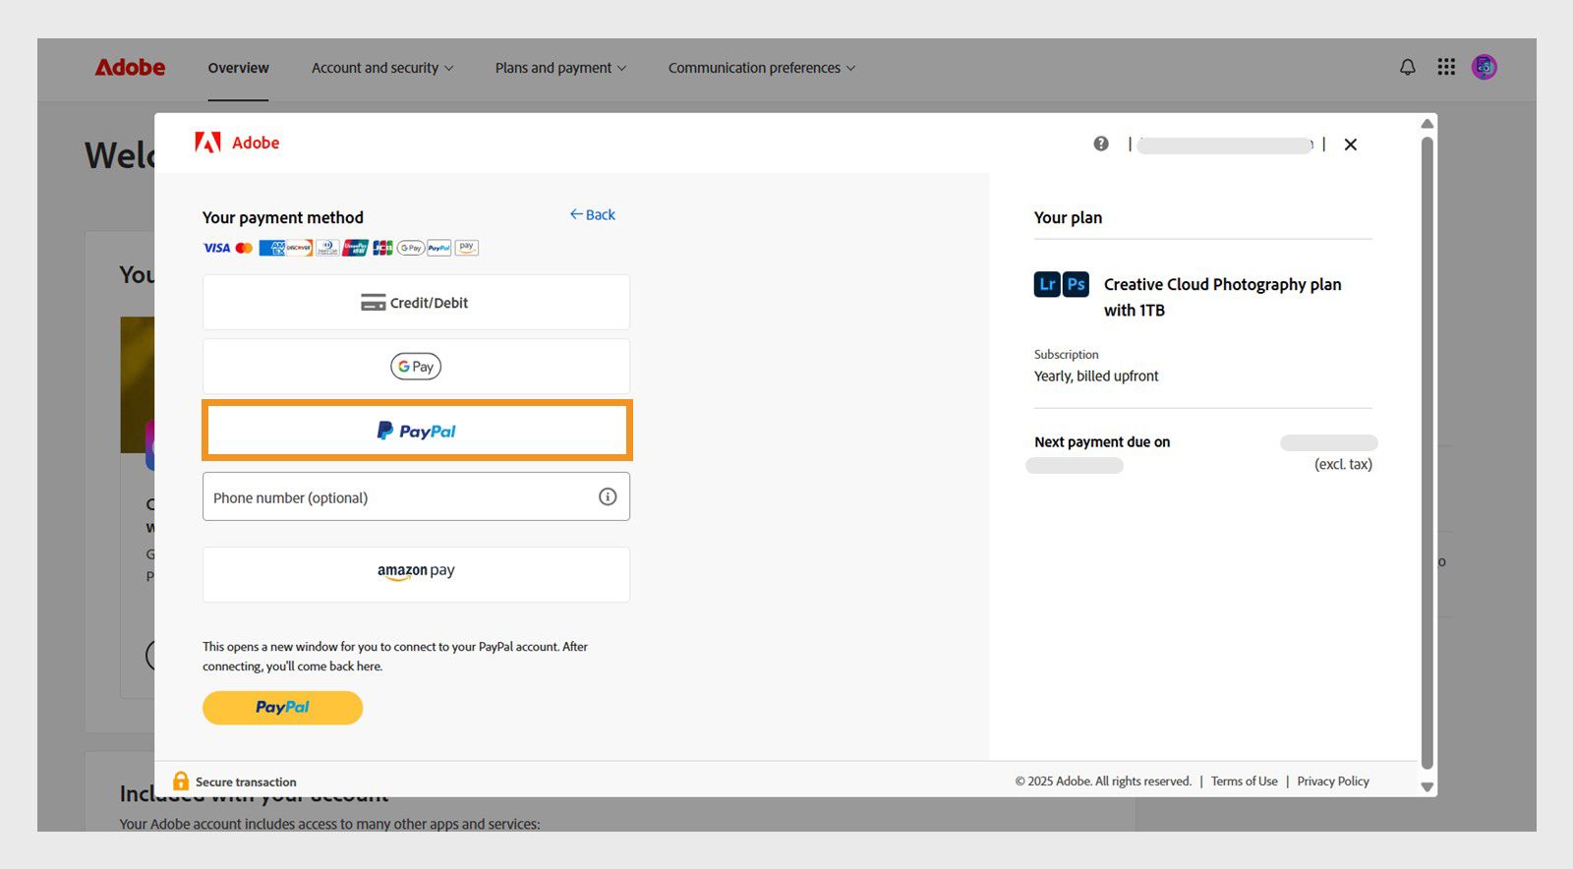
Task: Click the Adobe logo in the top navigation
Action: pos(130,68)
